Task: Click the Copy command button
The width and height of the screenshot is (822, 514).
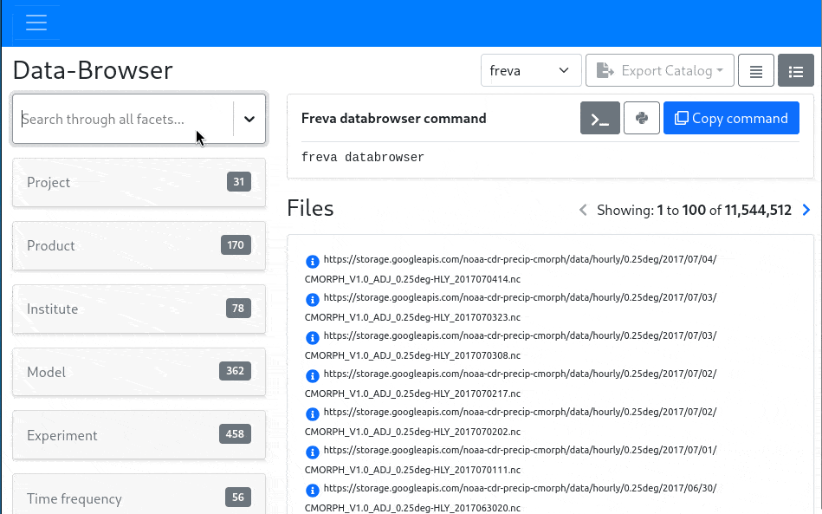Action: 731,118
